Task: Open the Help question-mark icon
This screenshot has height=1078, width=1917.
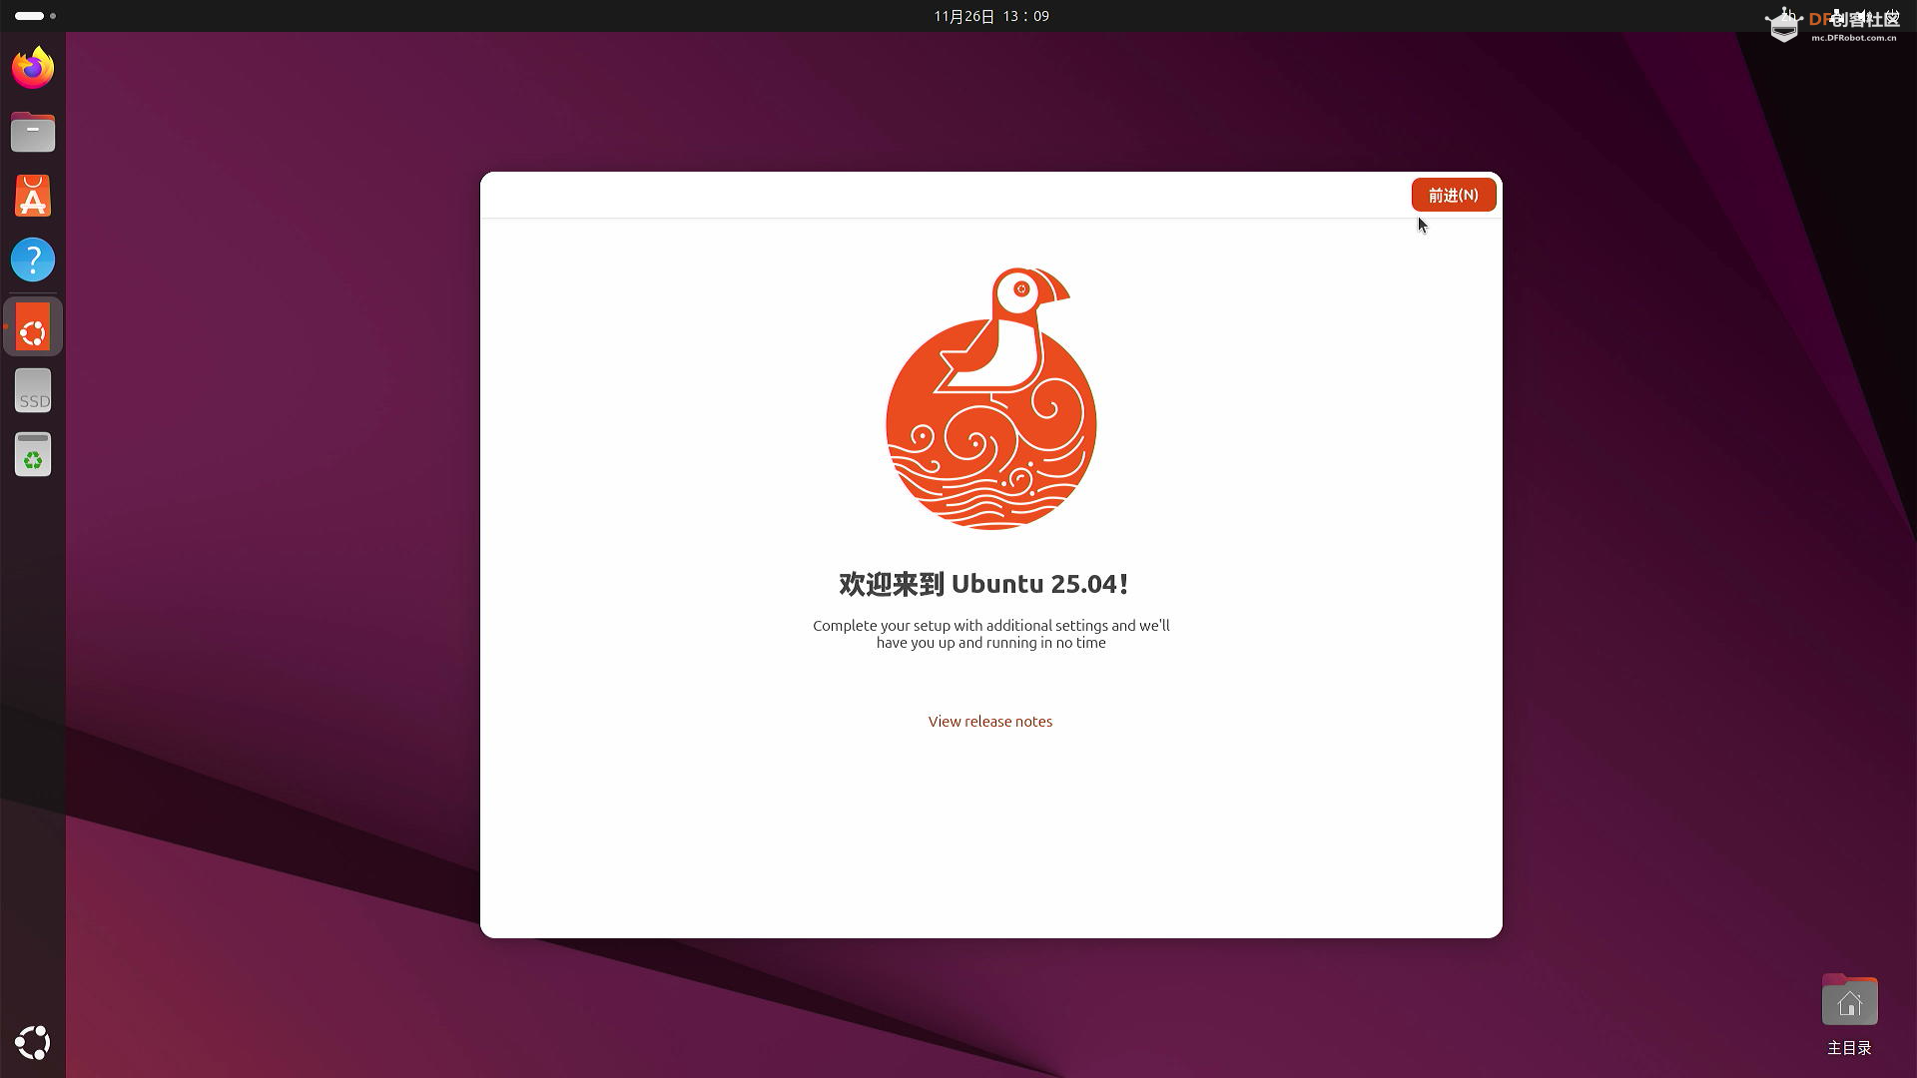Action: click(33, 260)
